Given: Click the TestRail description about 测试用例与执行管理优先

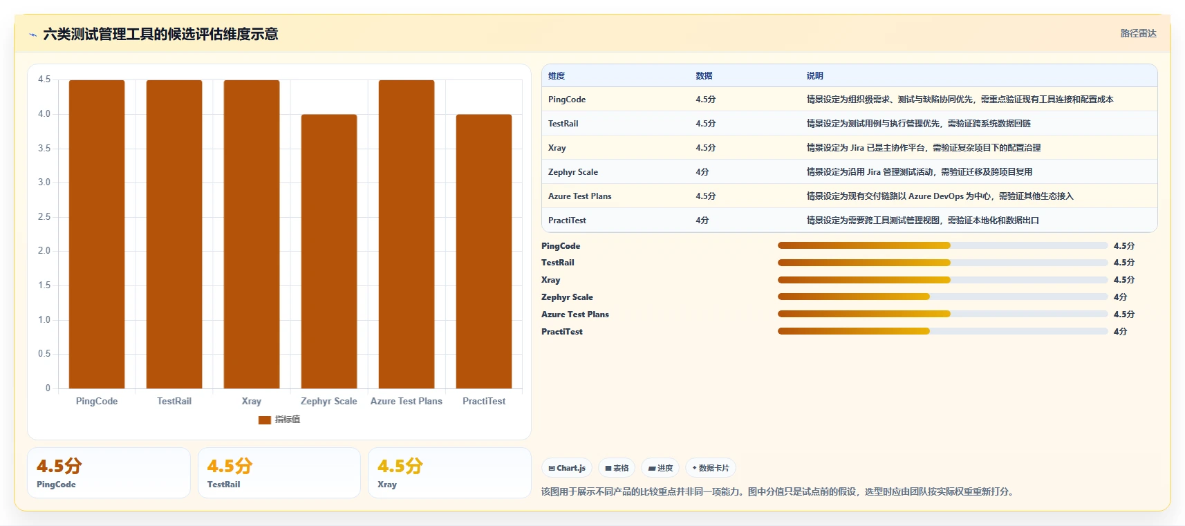Looking at the screenshot, I should [918, 124].
